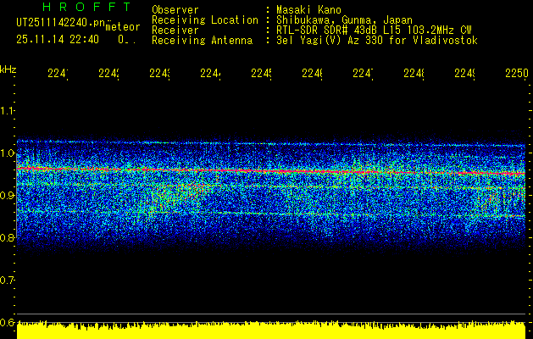The height and width of the screenshot is (339, 533).
Task: Click the 0.9 frequency axis label
Action: click(x=7, y=196)
